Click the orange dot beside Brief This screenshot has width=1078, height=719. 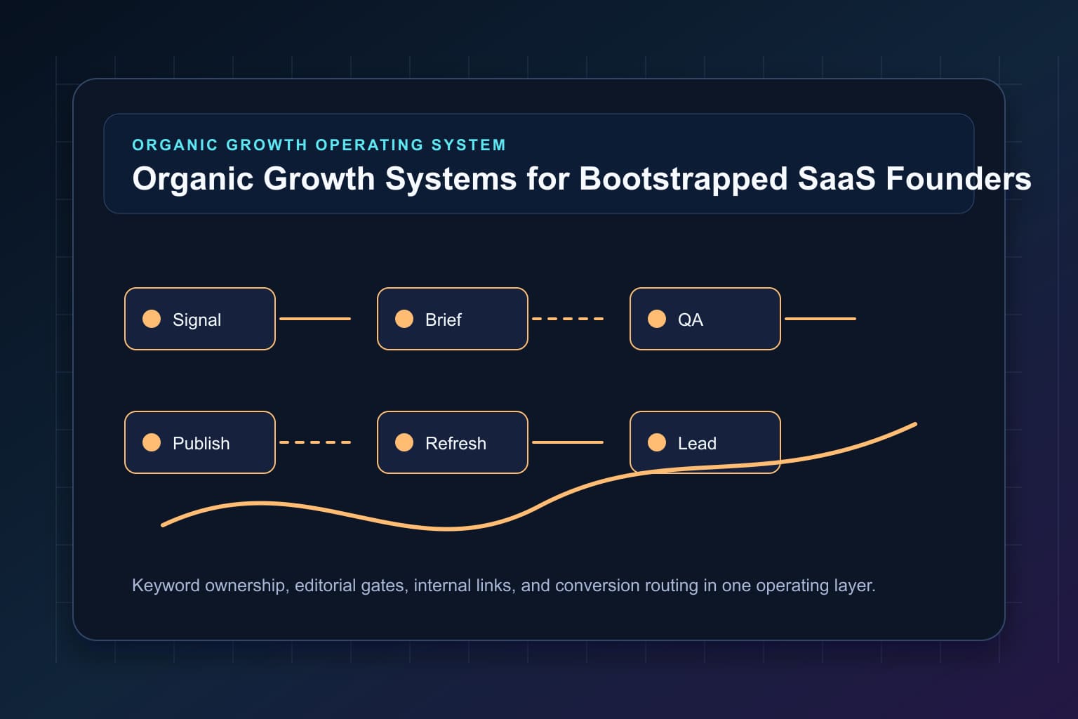(404, 319)
